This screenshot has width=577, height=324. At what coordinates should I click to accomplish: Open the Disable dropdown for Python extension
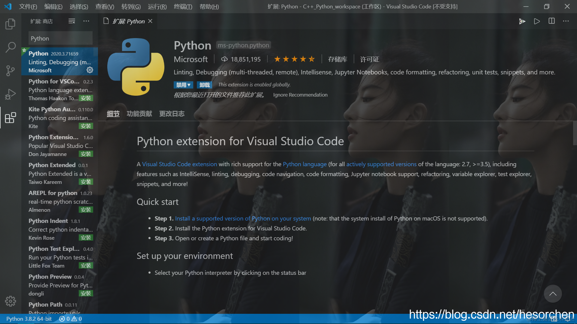(183, 85)
